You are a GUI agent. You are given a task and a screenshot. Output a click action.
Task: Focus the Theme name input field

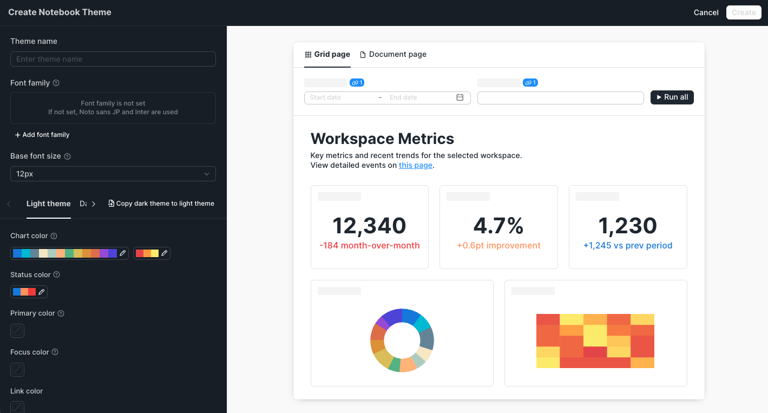click(x=113, y=59)
